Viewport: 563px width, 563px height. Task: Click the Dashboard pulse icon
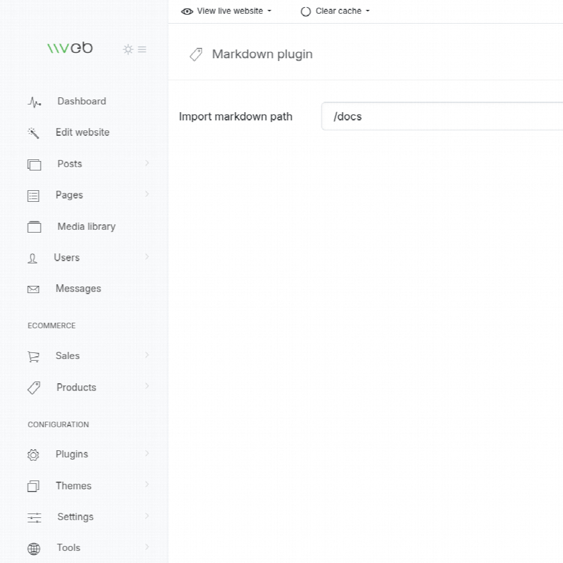tap(34, 102)
